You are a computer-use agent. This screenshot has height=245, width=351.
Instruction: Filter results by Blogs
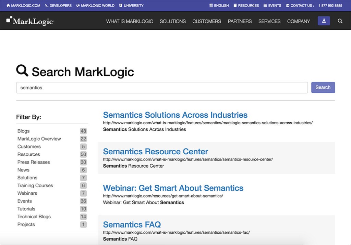tap(24, 131)
